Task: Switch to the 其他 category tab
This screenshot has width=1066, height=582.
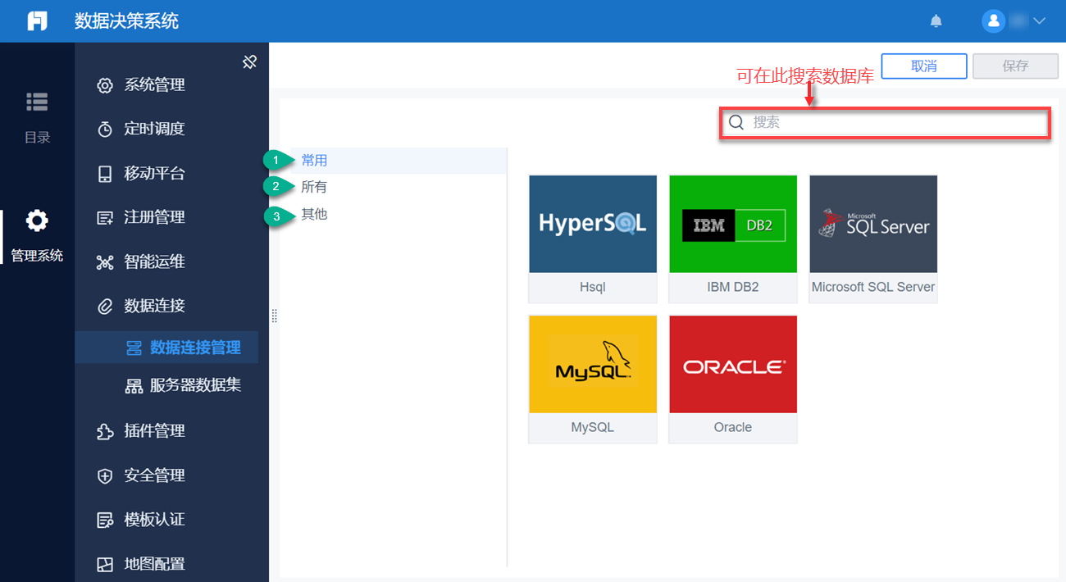Action: pyautogui.click(x=314, y=214)
